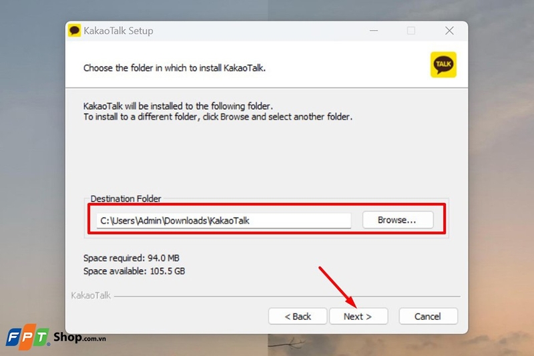Click the Next > button
The height and width of the screenshot is (356, 534).
358,316
